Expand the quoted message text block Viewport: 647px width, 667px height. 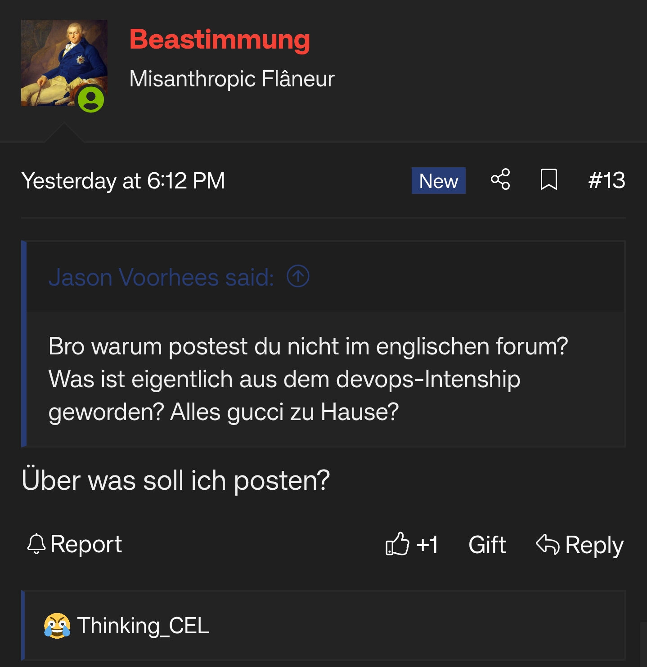point(308,379)
